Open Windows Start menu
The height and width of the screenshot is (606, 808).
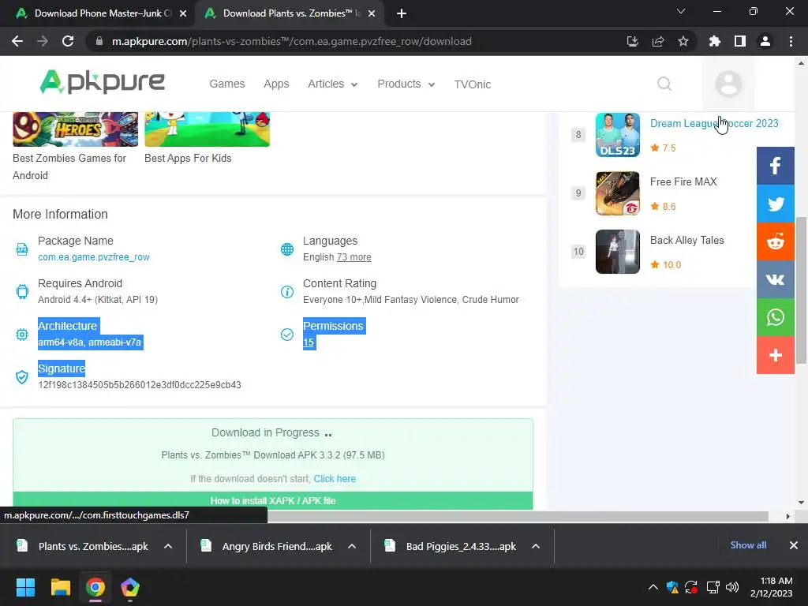(x=25, y=587)
